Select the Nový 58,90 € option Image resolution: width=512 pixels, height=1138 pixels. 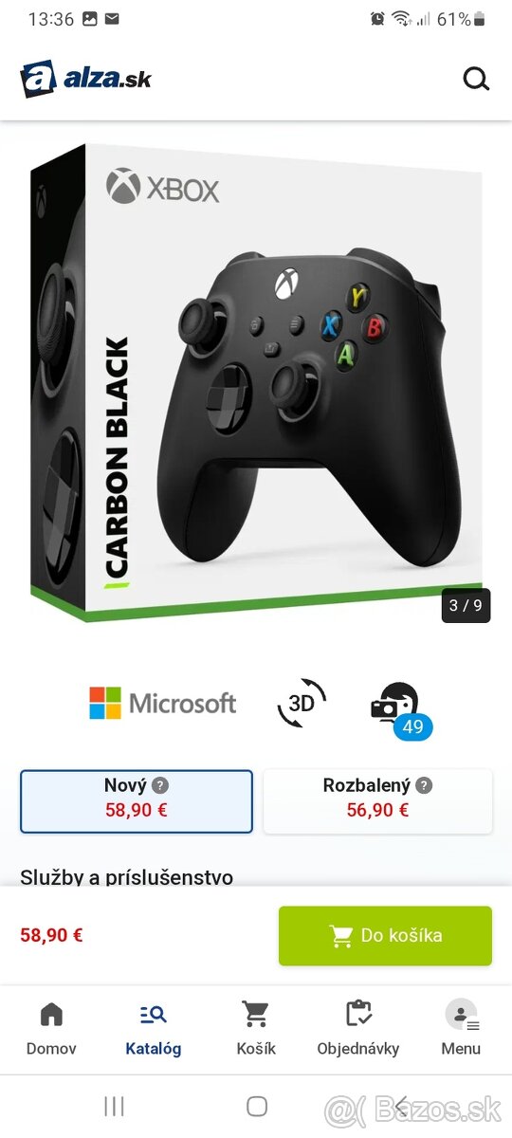(x=137, y=801)
